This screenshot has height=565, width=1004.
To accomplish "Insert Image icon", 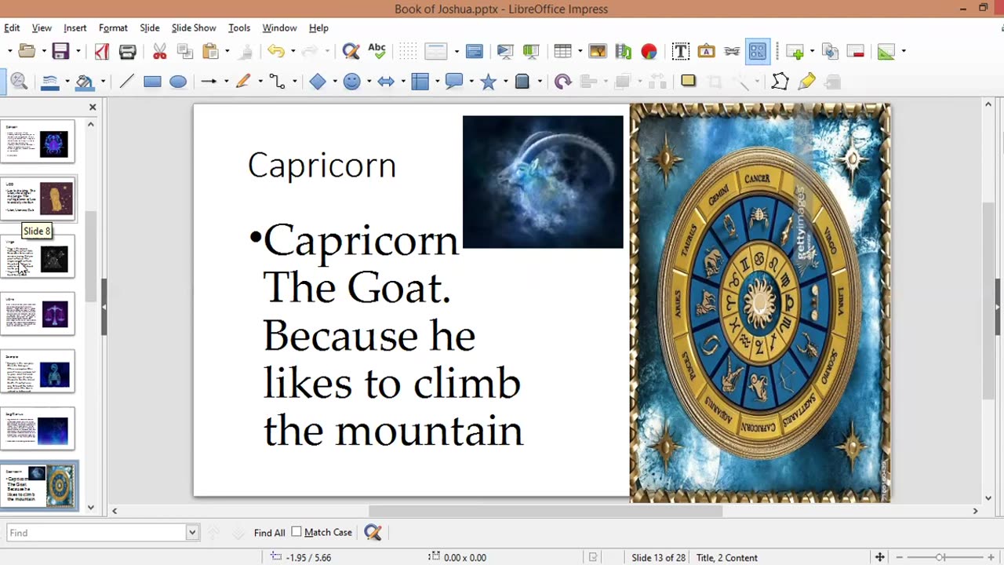I will (x=598, y=51).
